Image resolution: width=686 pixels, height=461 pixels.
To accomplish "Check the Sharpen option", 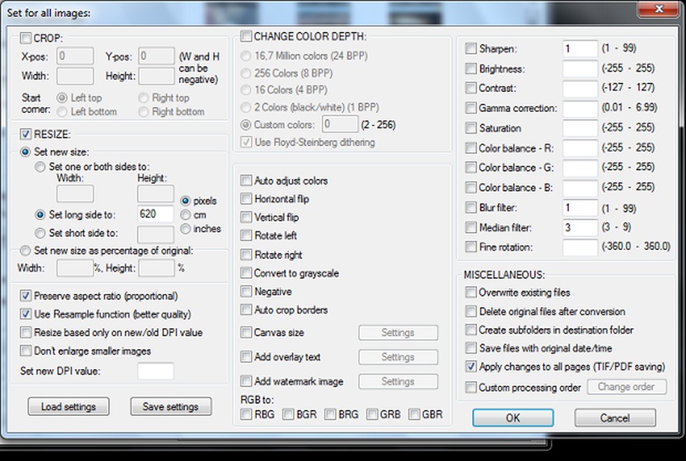I will coord(471,49).
